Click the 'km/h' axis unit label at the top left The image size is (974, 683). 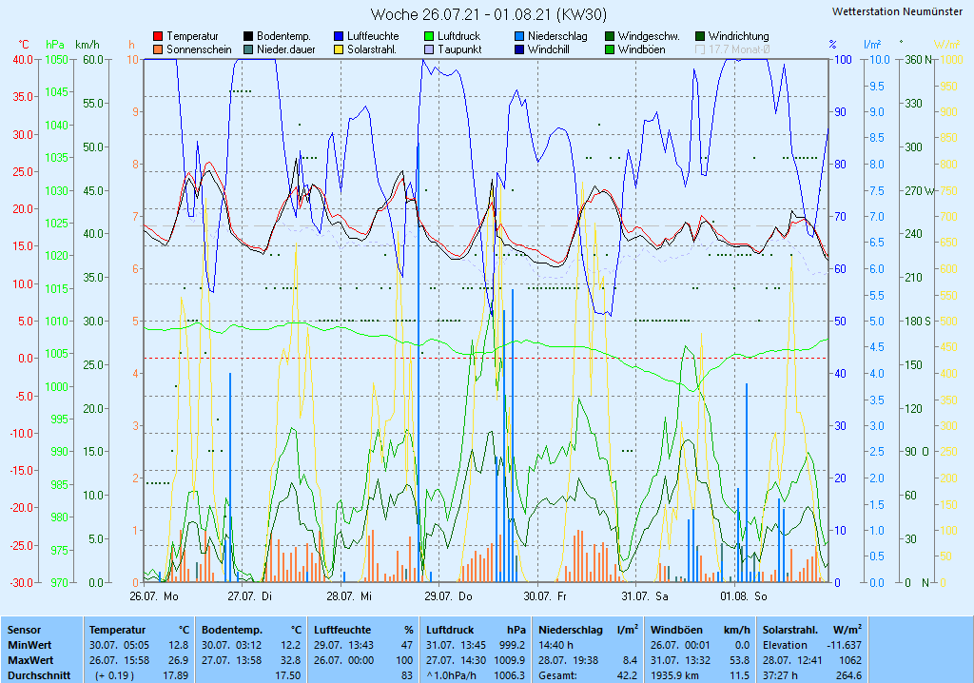88,45
